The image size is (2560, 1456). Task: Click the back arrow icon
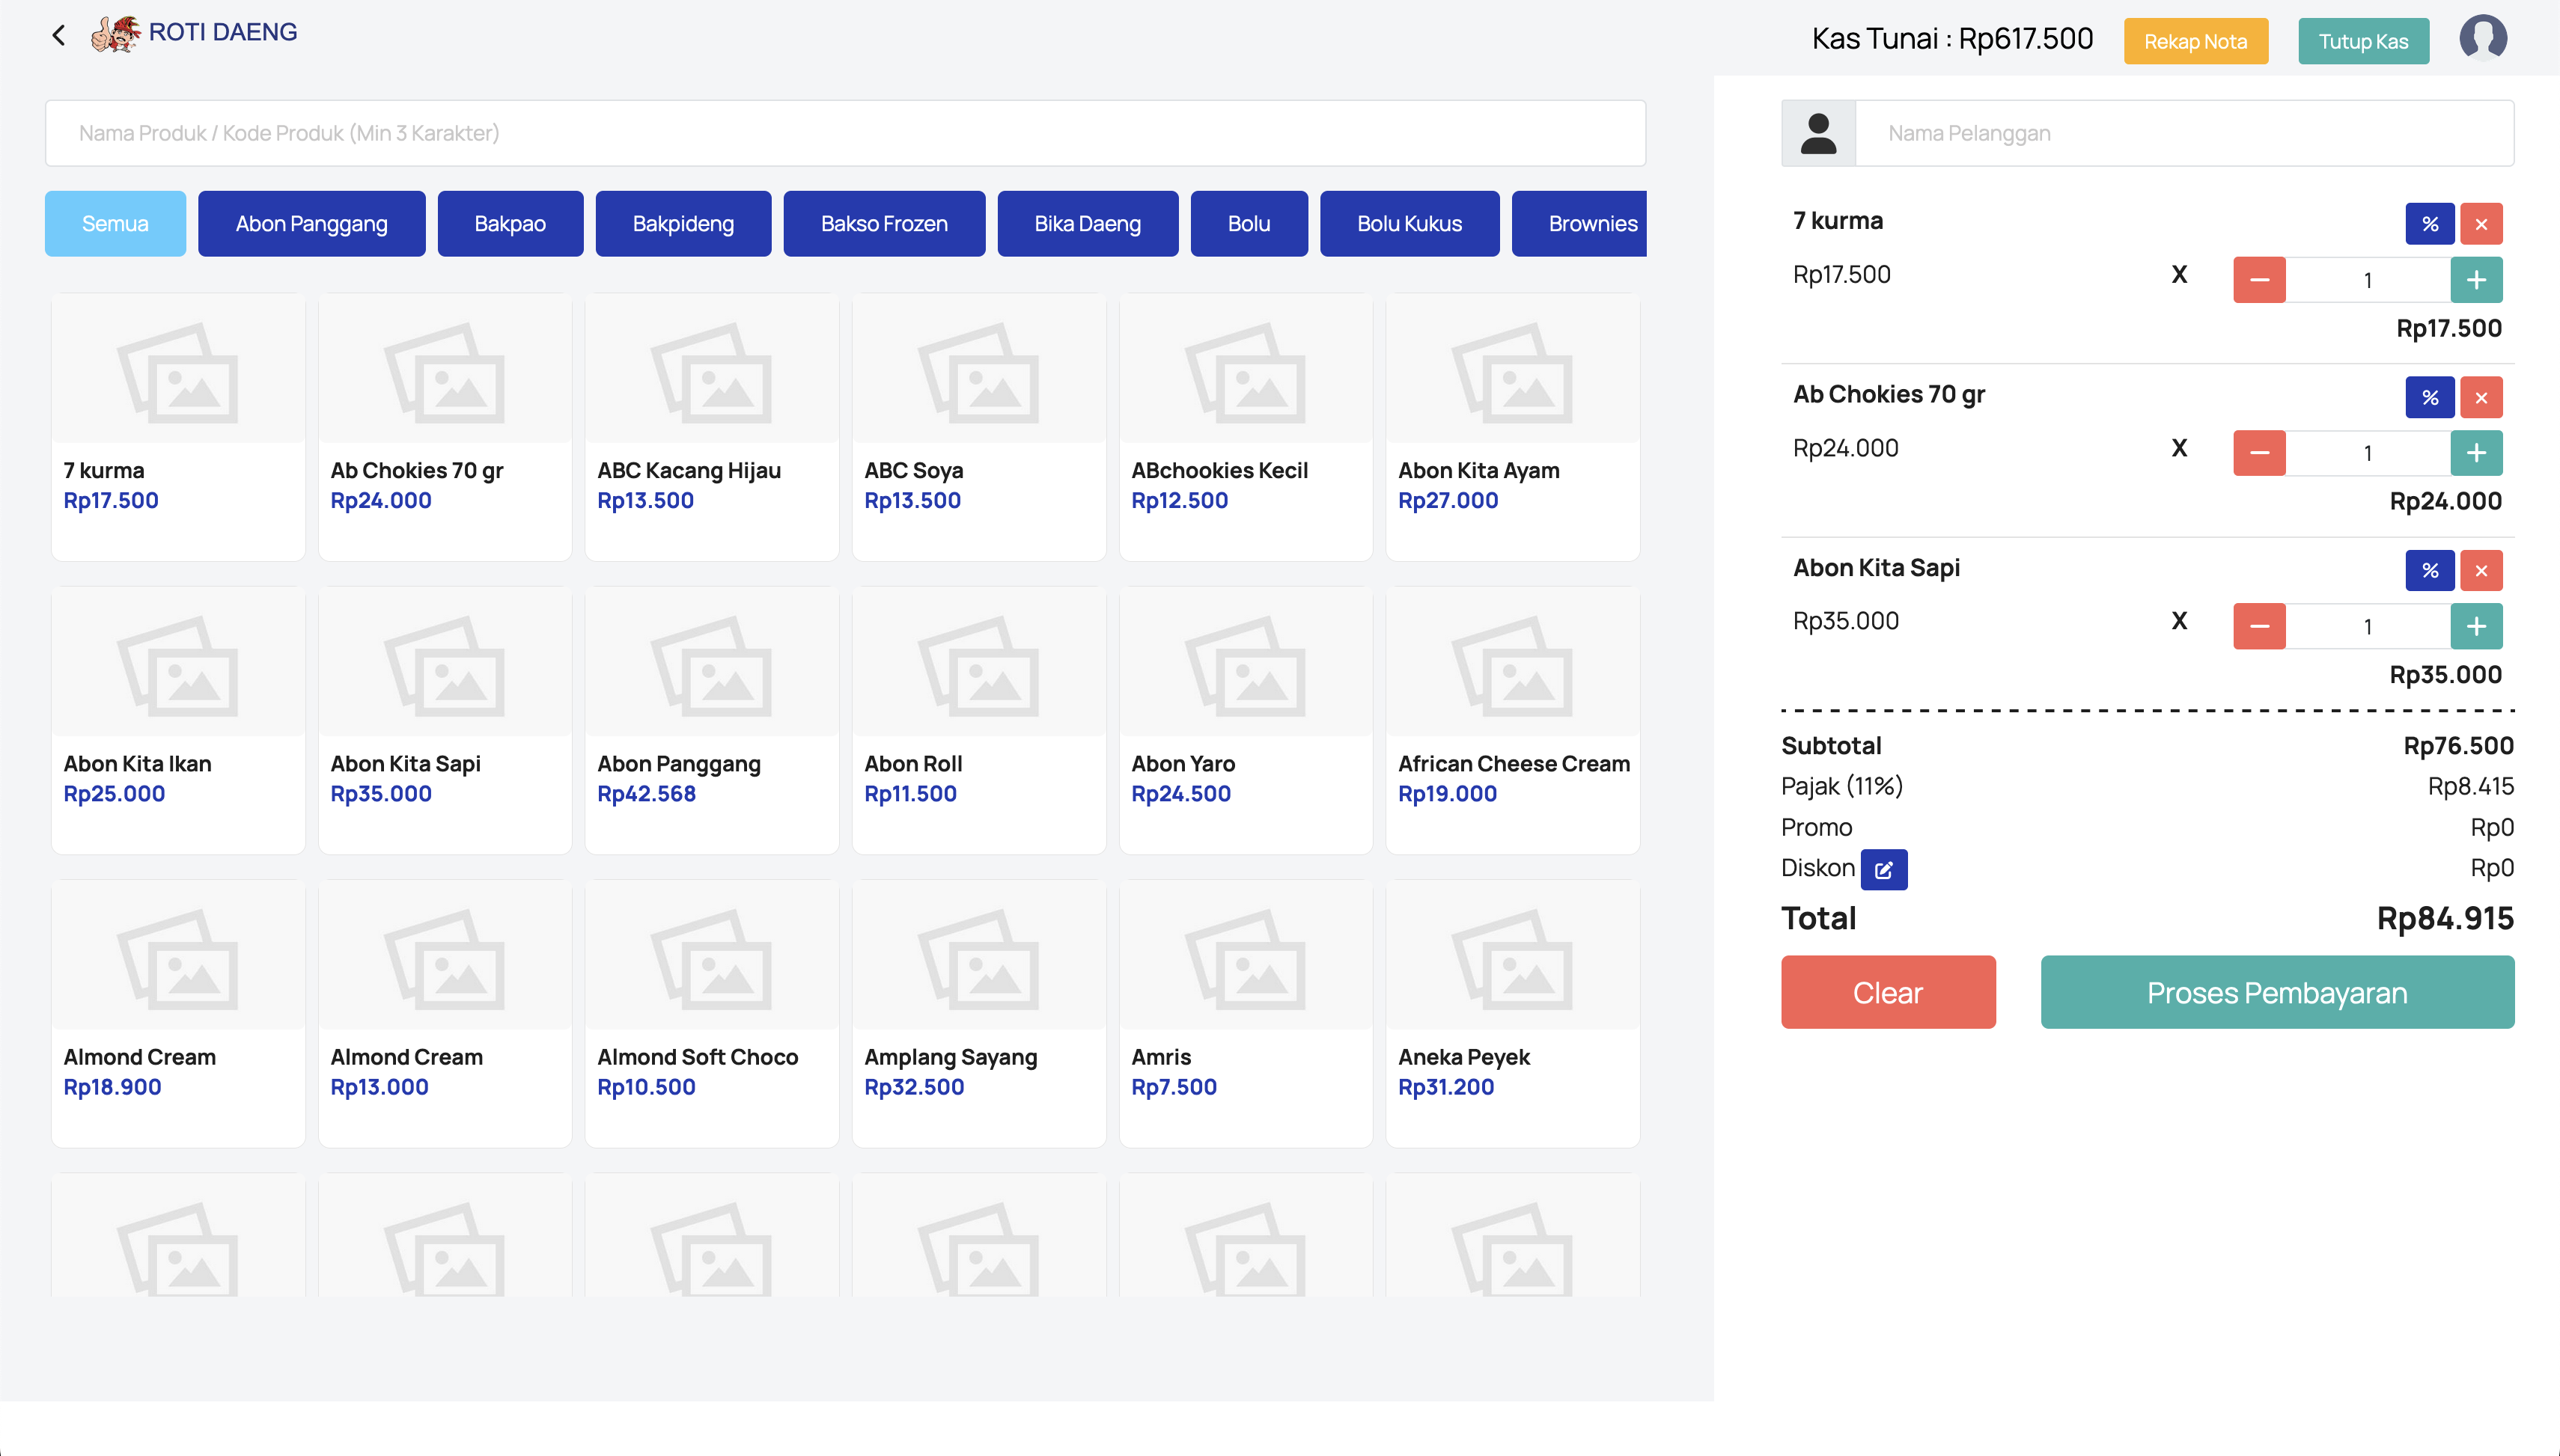coord(58,36)
